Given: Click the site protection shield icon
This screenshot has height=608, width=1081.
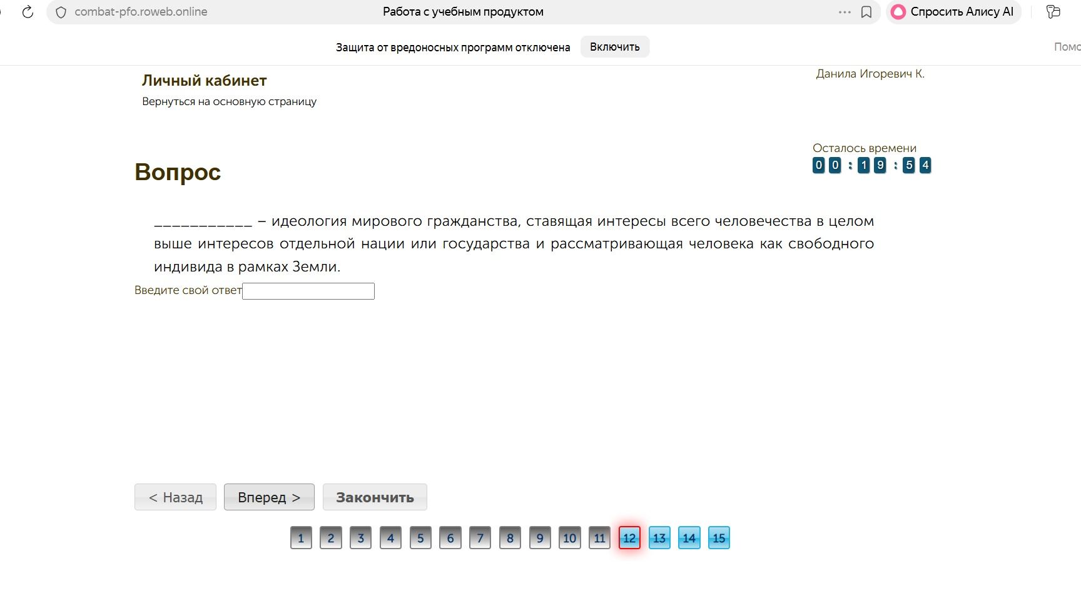Looking at the screenshot, I should 61,12.
